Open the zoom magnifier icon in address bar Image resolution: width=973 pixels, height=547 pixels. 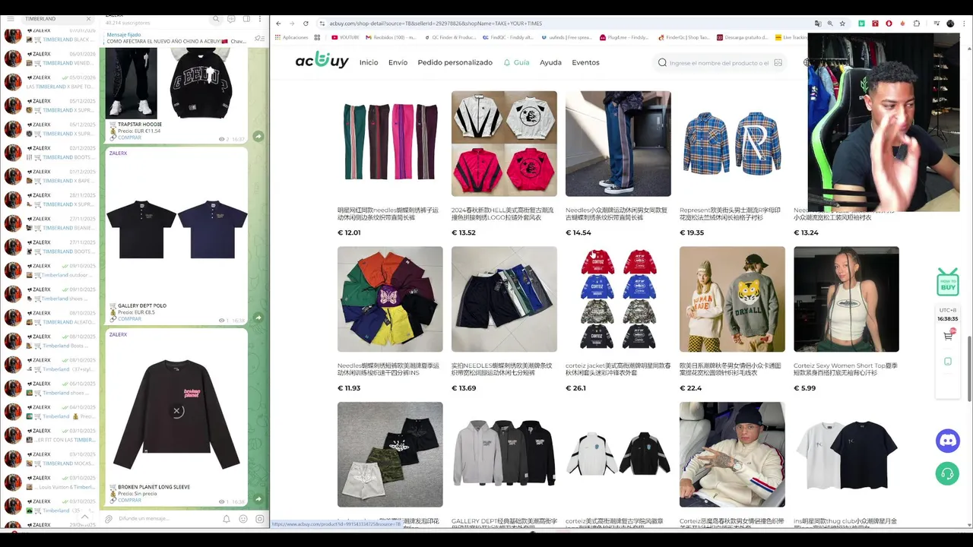[x=830, y=24]
